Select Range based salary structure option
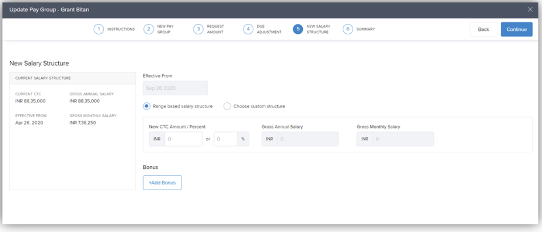 147,106
